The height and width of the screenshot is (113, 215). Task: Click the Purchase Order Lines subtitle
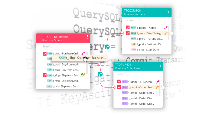(x=128, y=68)
